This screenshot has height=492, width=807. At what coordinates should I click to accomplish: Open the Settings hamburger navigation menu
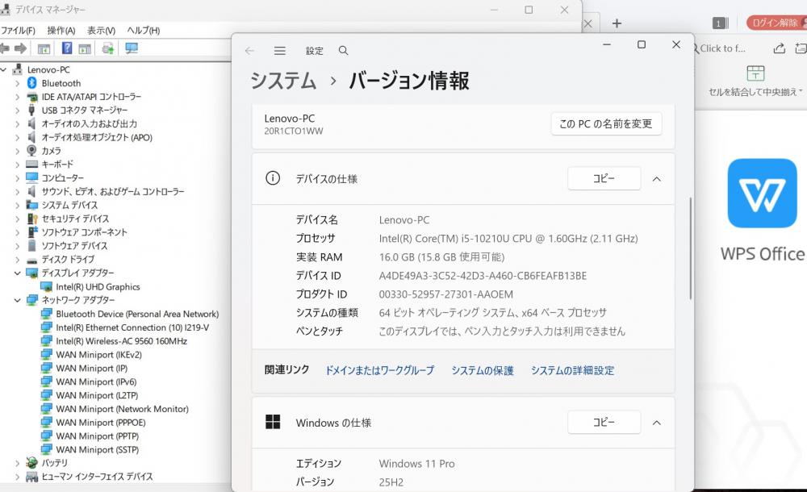pos(280,51)
